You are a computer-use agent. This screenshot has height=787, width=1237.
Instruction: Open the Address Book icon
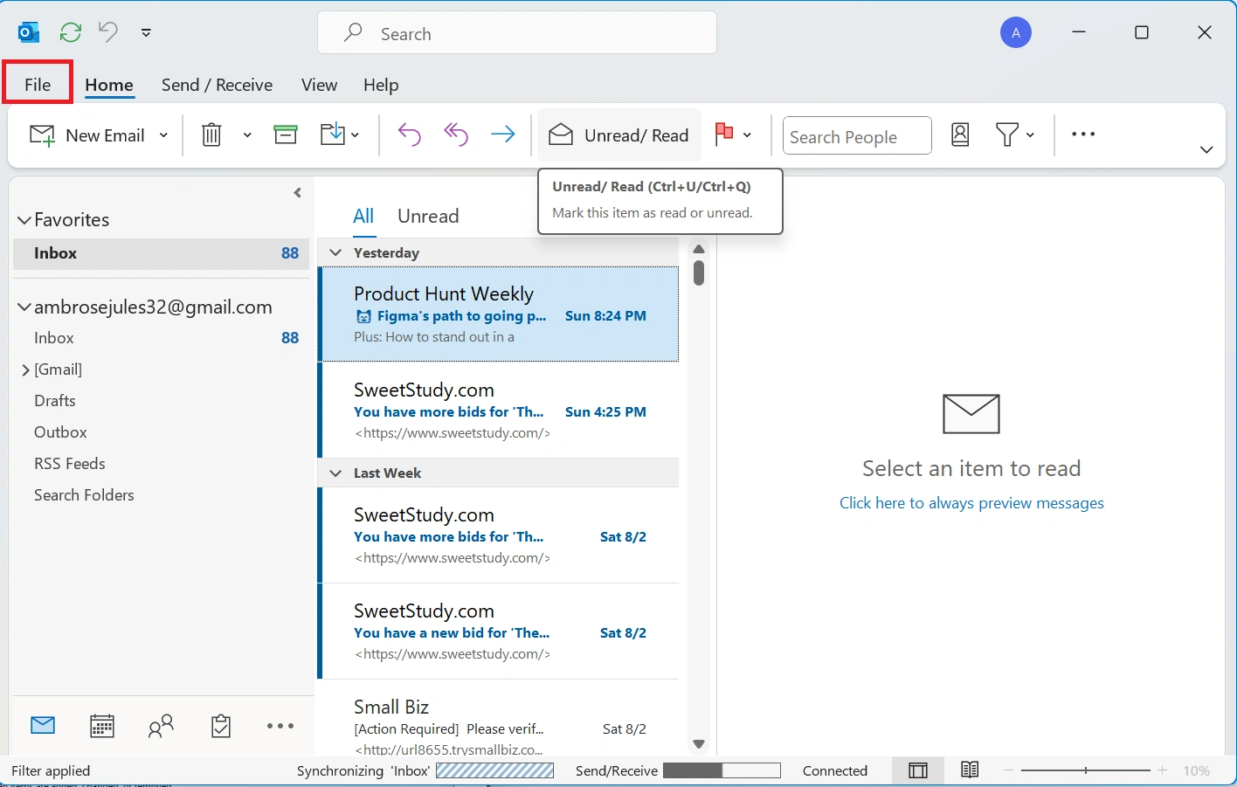pyautogui.click(x=960, y=135)
